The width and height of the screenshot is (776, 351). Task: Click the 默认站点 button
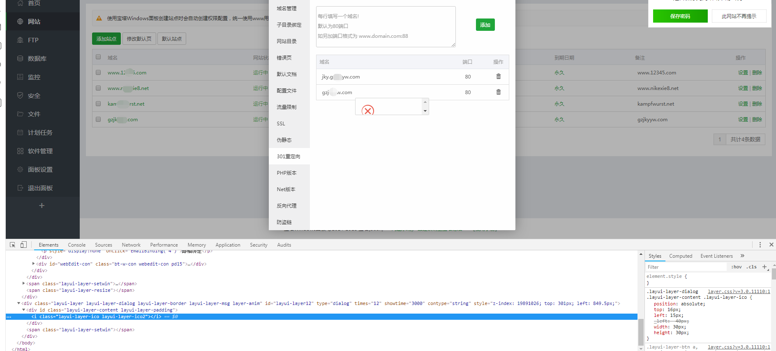[x=172, y=39]
